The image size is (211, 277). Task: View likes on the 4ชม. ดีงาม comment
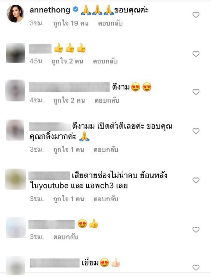click(x=69, y=101)
